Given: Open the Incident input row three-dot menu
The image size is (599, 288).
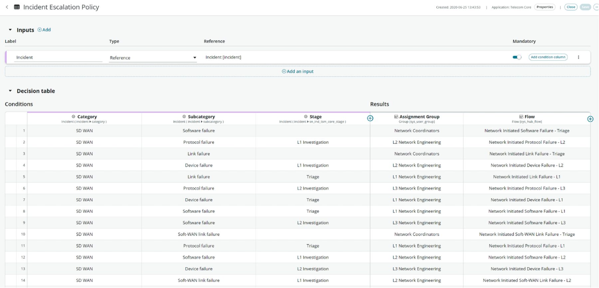Looking at the screenshot, I should point(578,57).
